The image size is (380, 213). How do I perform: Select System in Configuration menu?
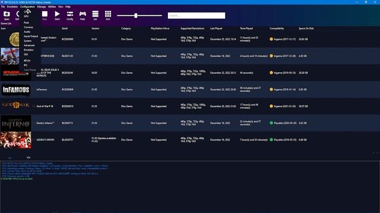pos(28,41)
